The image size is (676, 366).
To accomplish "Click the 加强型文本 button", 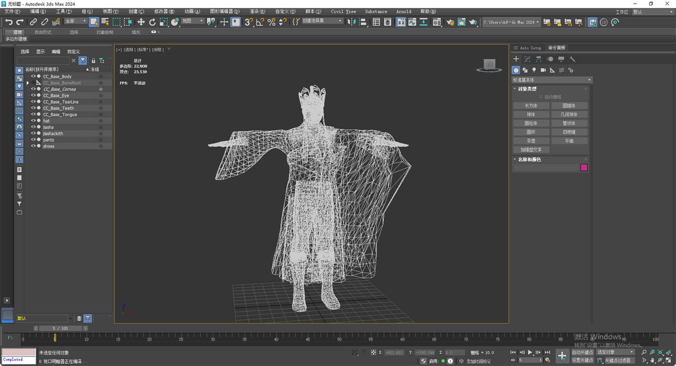I will (x=531, y=150).
